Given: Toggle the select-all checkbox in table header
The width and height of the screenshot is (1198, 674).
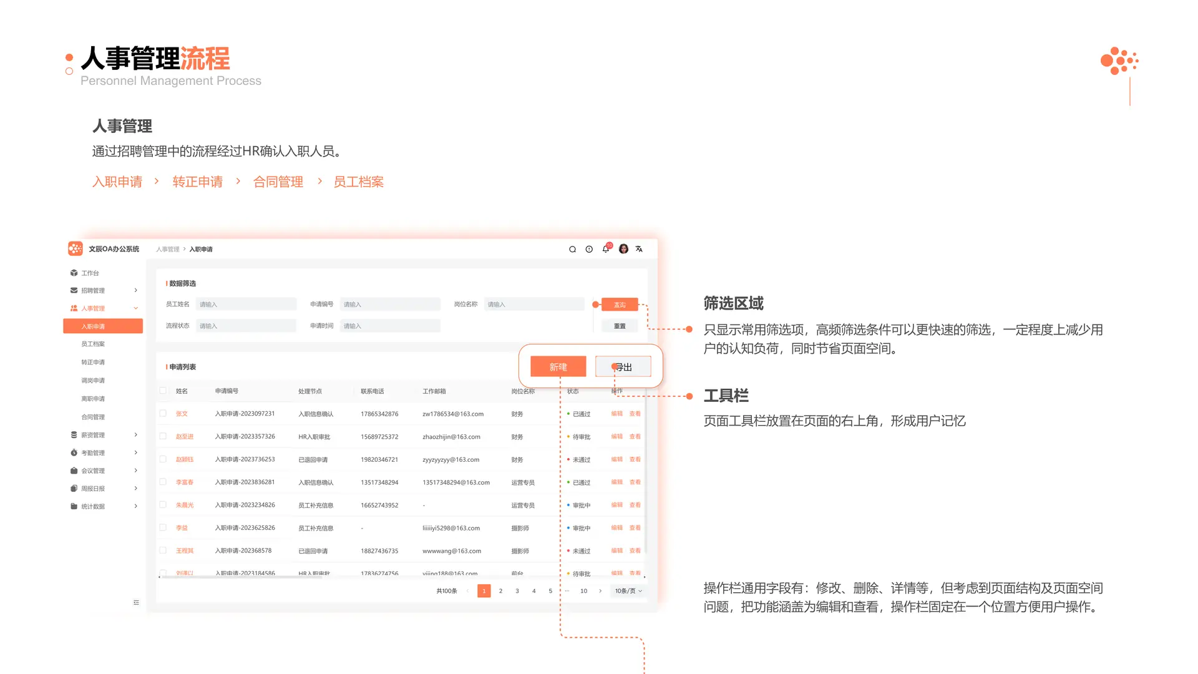Looking at the screenshot, I should (x=163, y=391).
